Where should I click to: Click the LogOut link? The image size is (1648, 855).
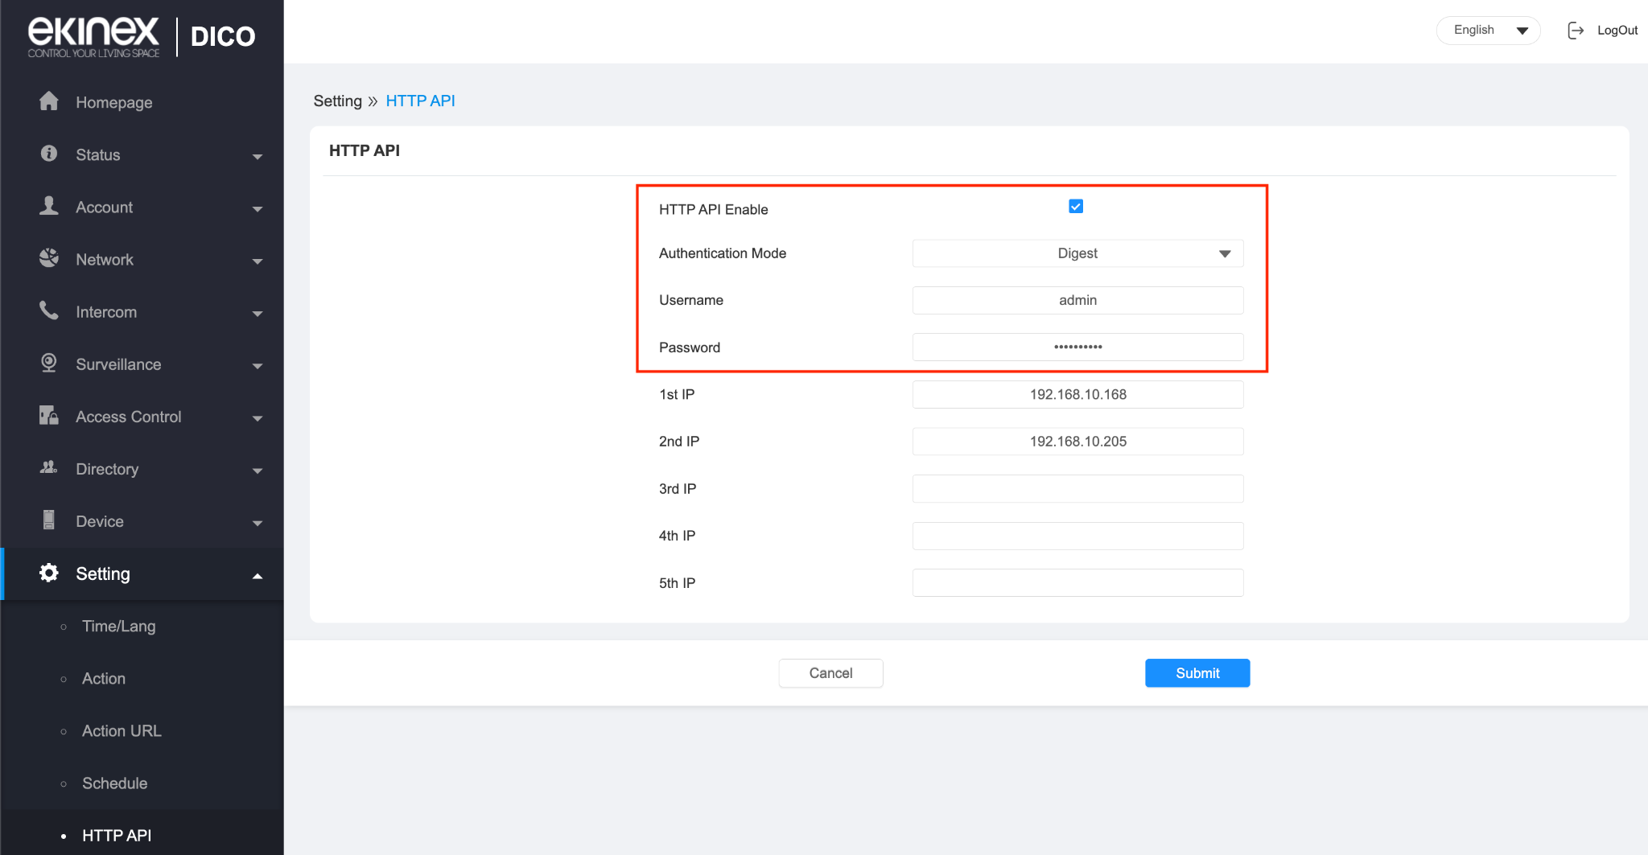(x=1617, y=31)
